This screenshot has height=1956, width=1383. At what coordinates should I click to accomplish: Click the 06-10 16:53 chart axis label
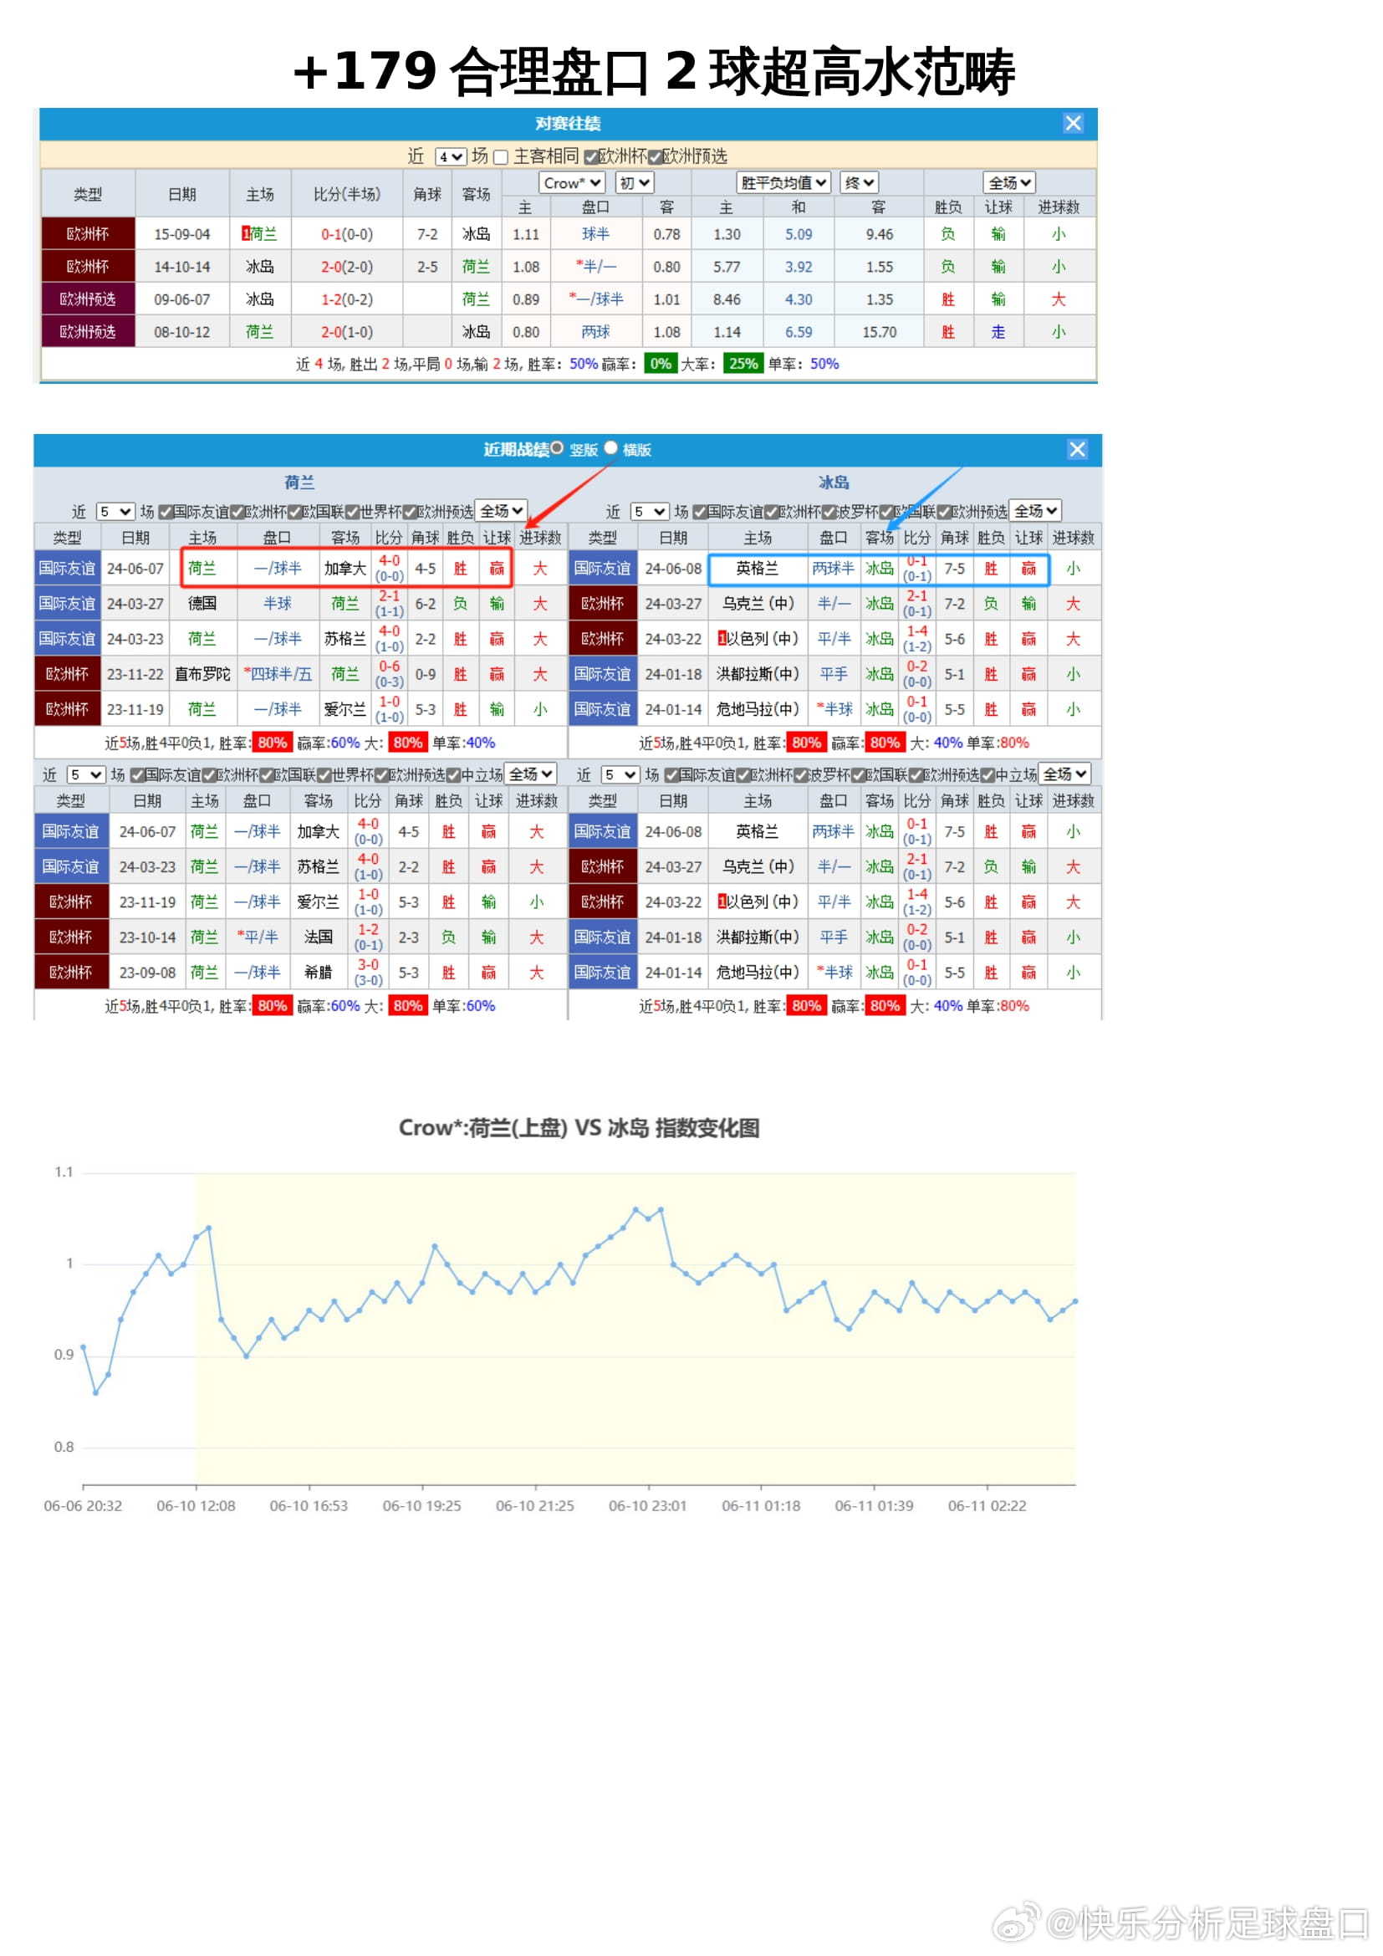309,1506
